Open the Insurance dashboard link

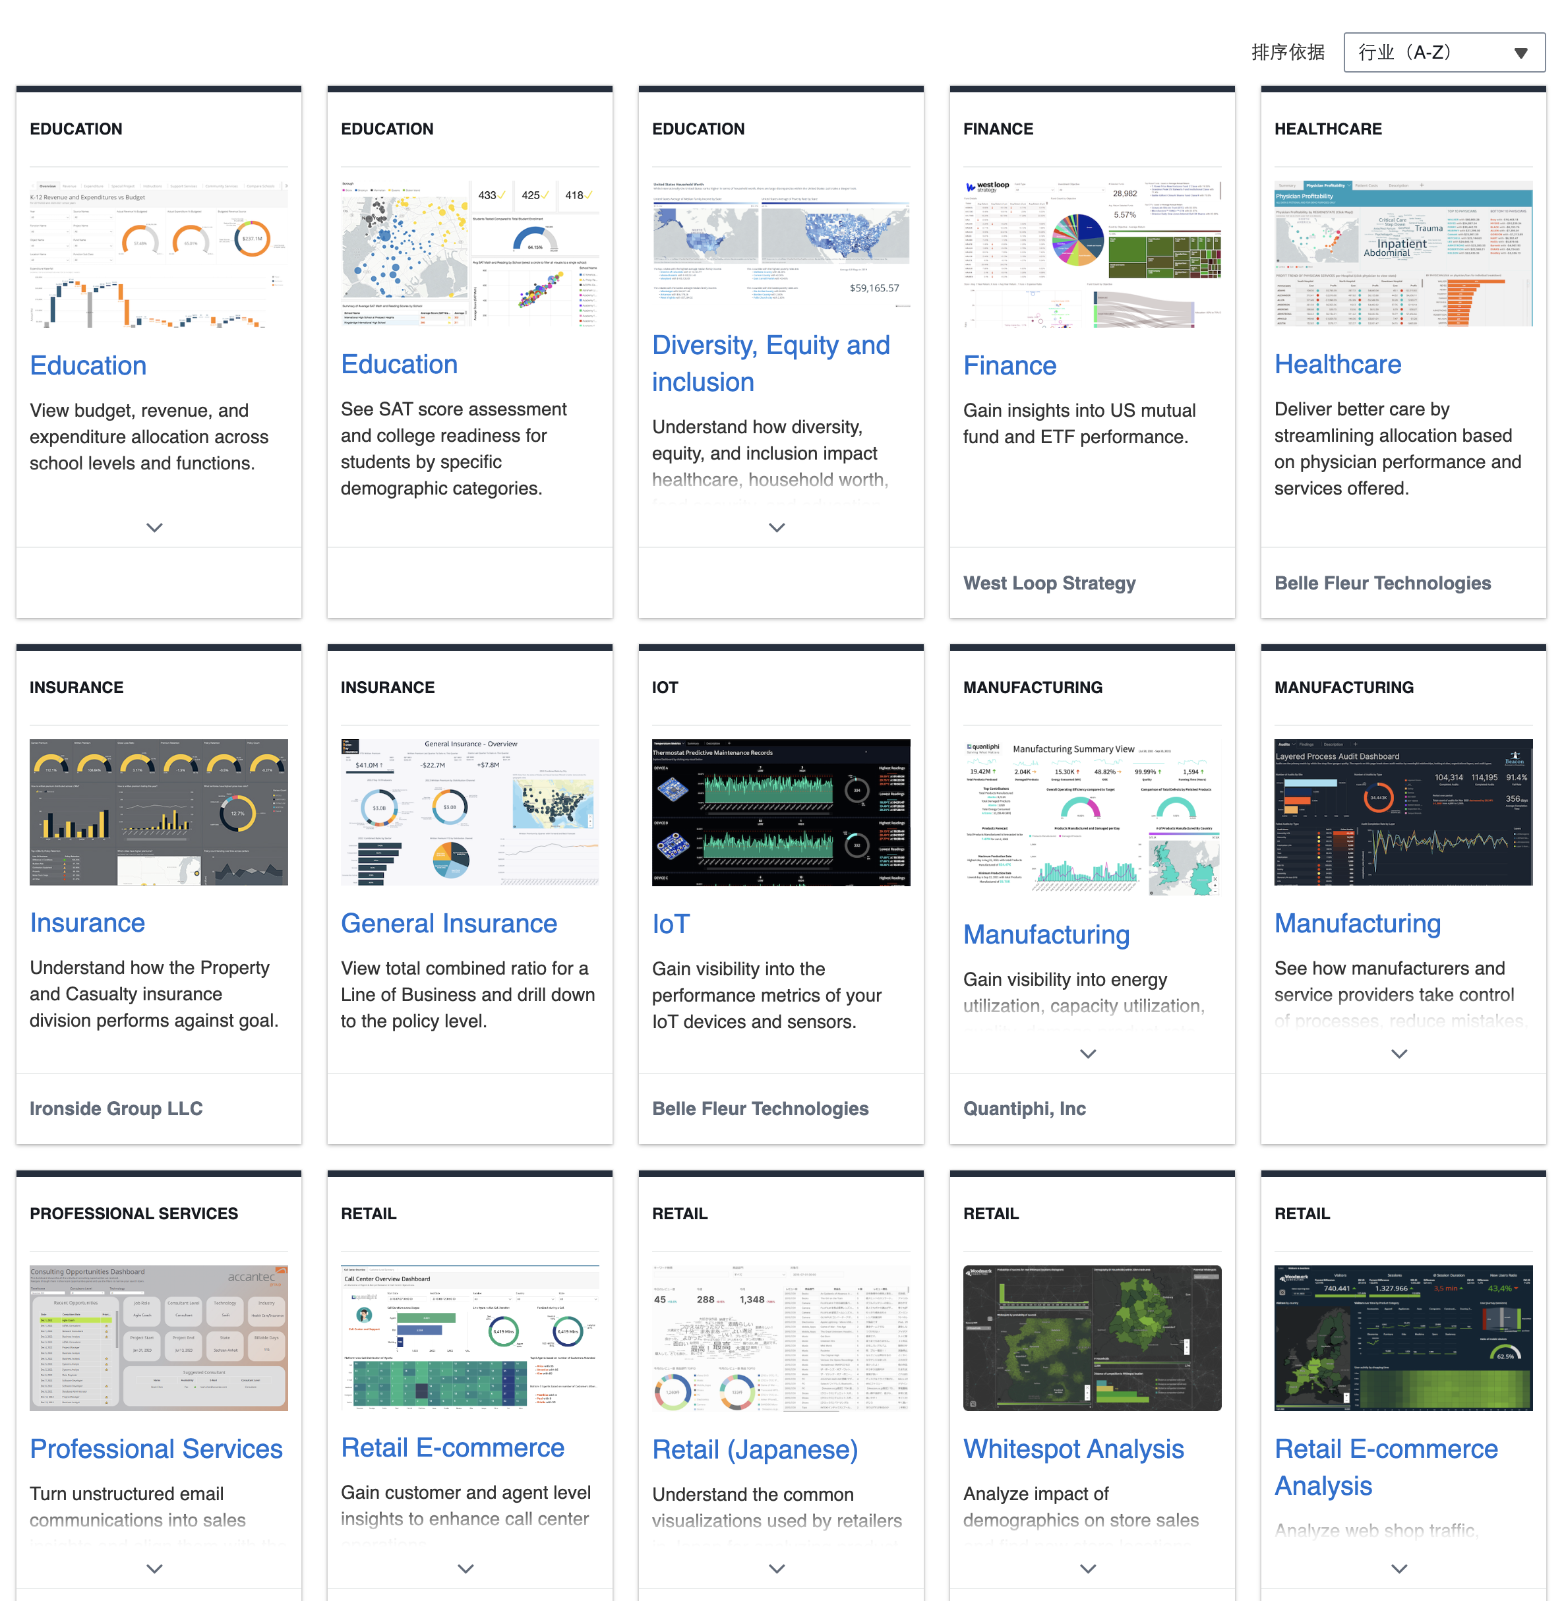87,923
